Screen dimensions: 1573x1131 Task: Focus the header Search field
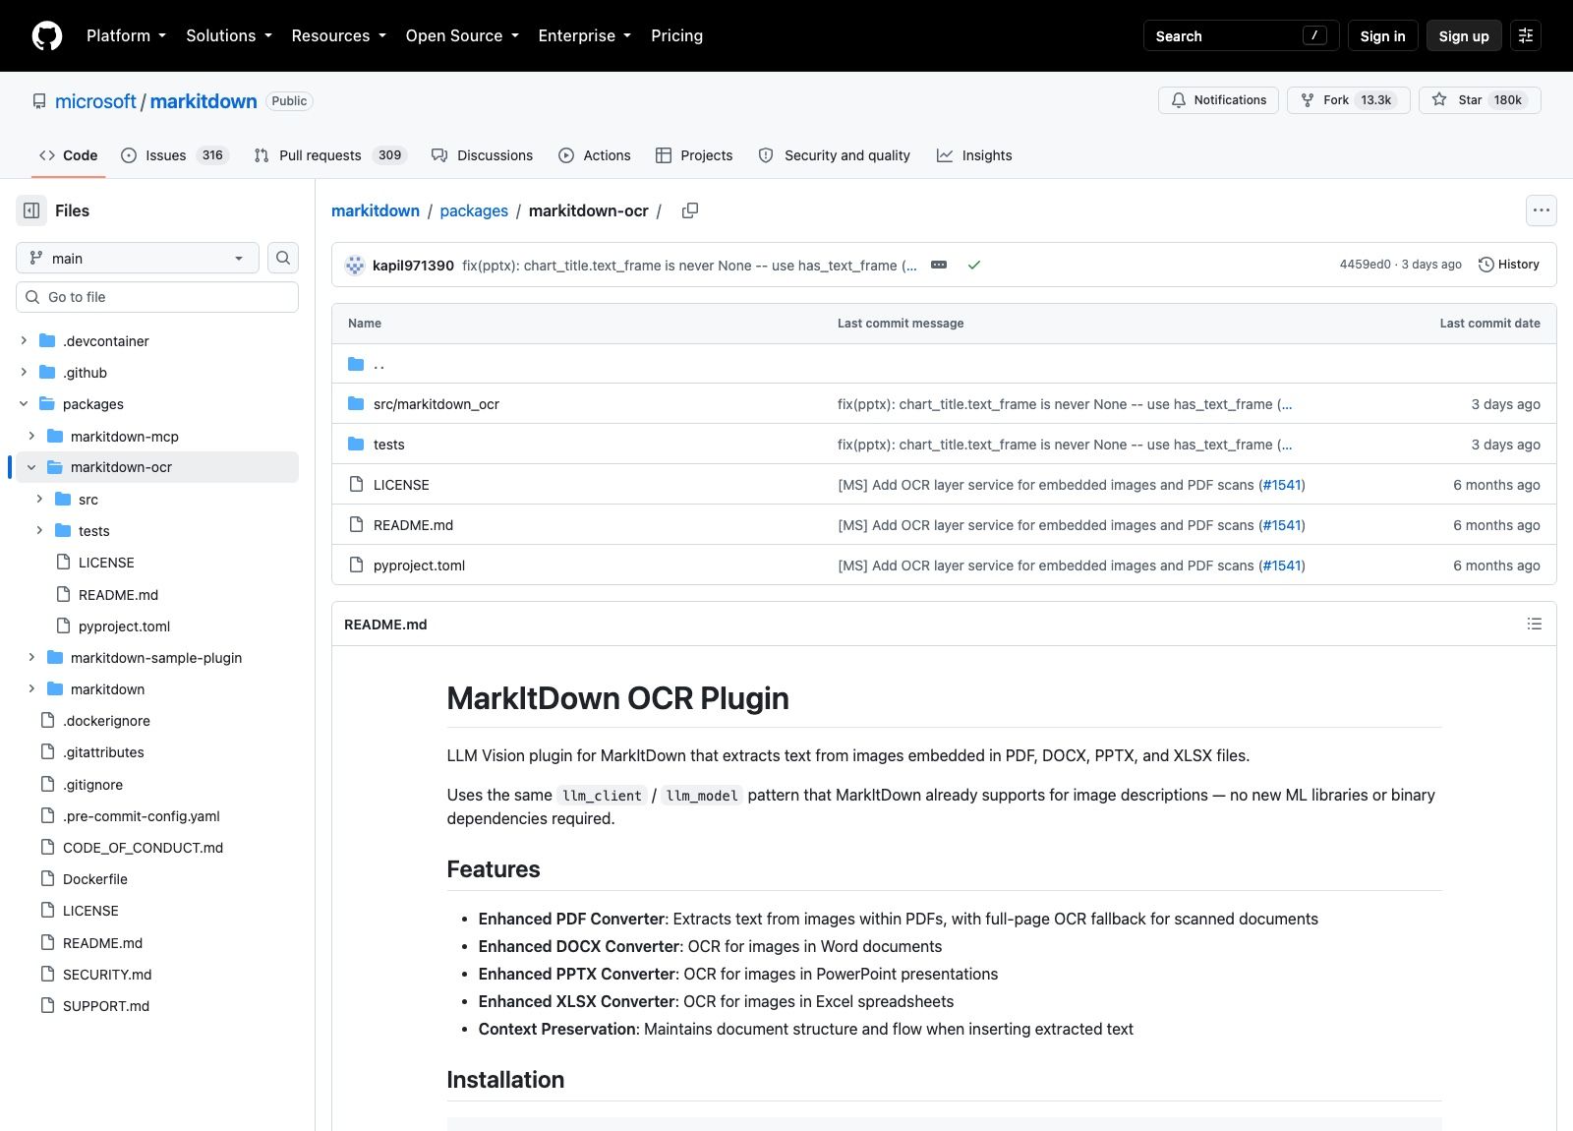[x=1241, y=35]
